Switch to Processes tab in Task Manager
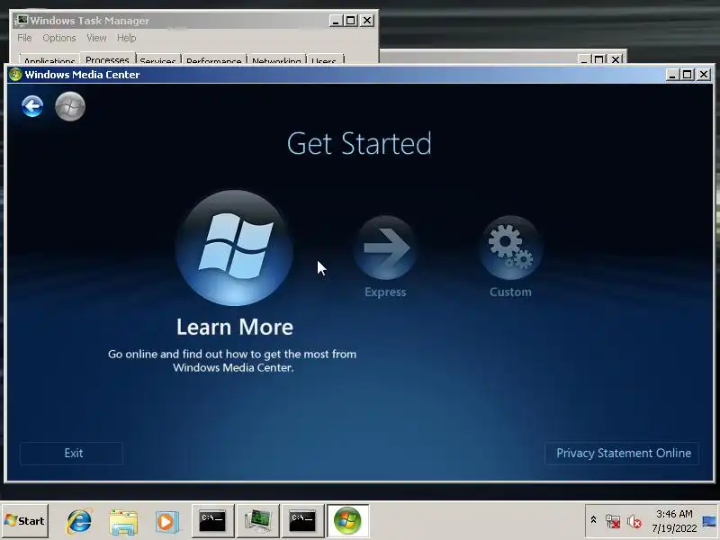This screenshot has height=540, width=720. click(x=107, y=58)
